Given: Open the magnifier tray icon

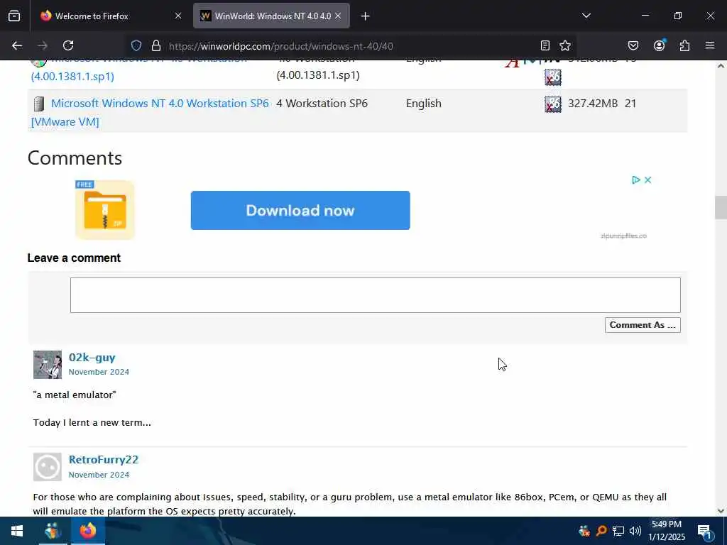Looking at the screenshot, I should (x=601, y=531).
